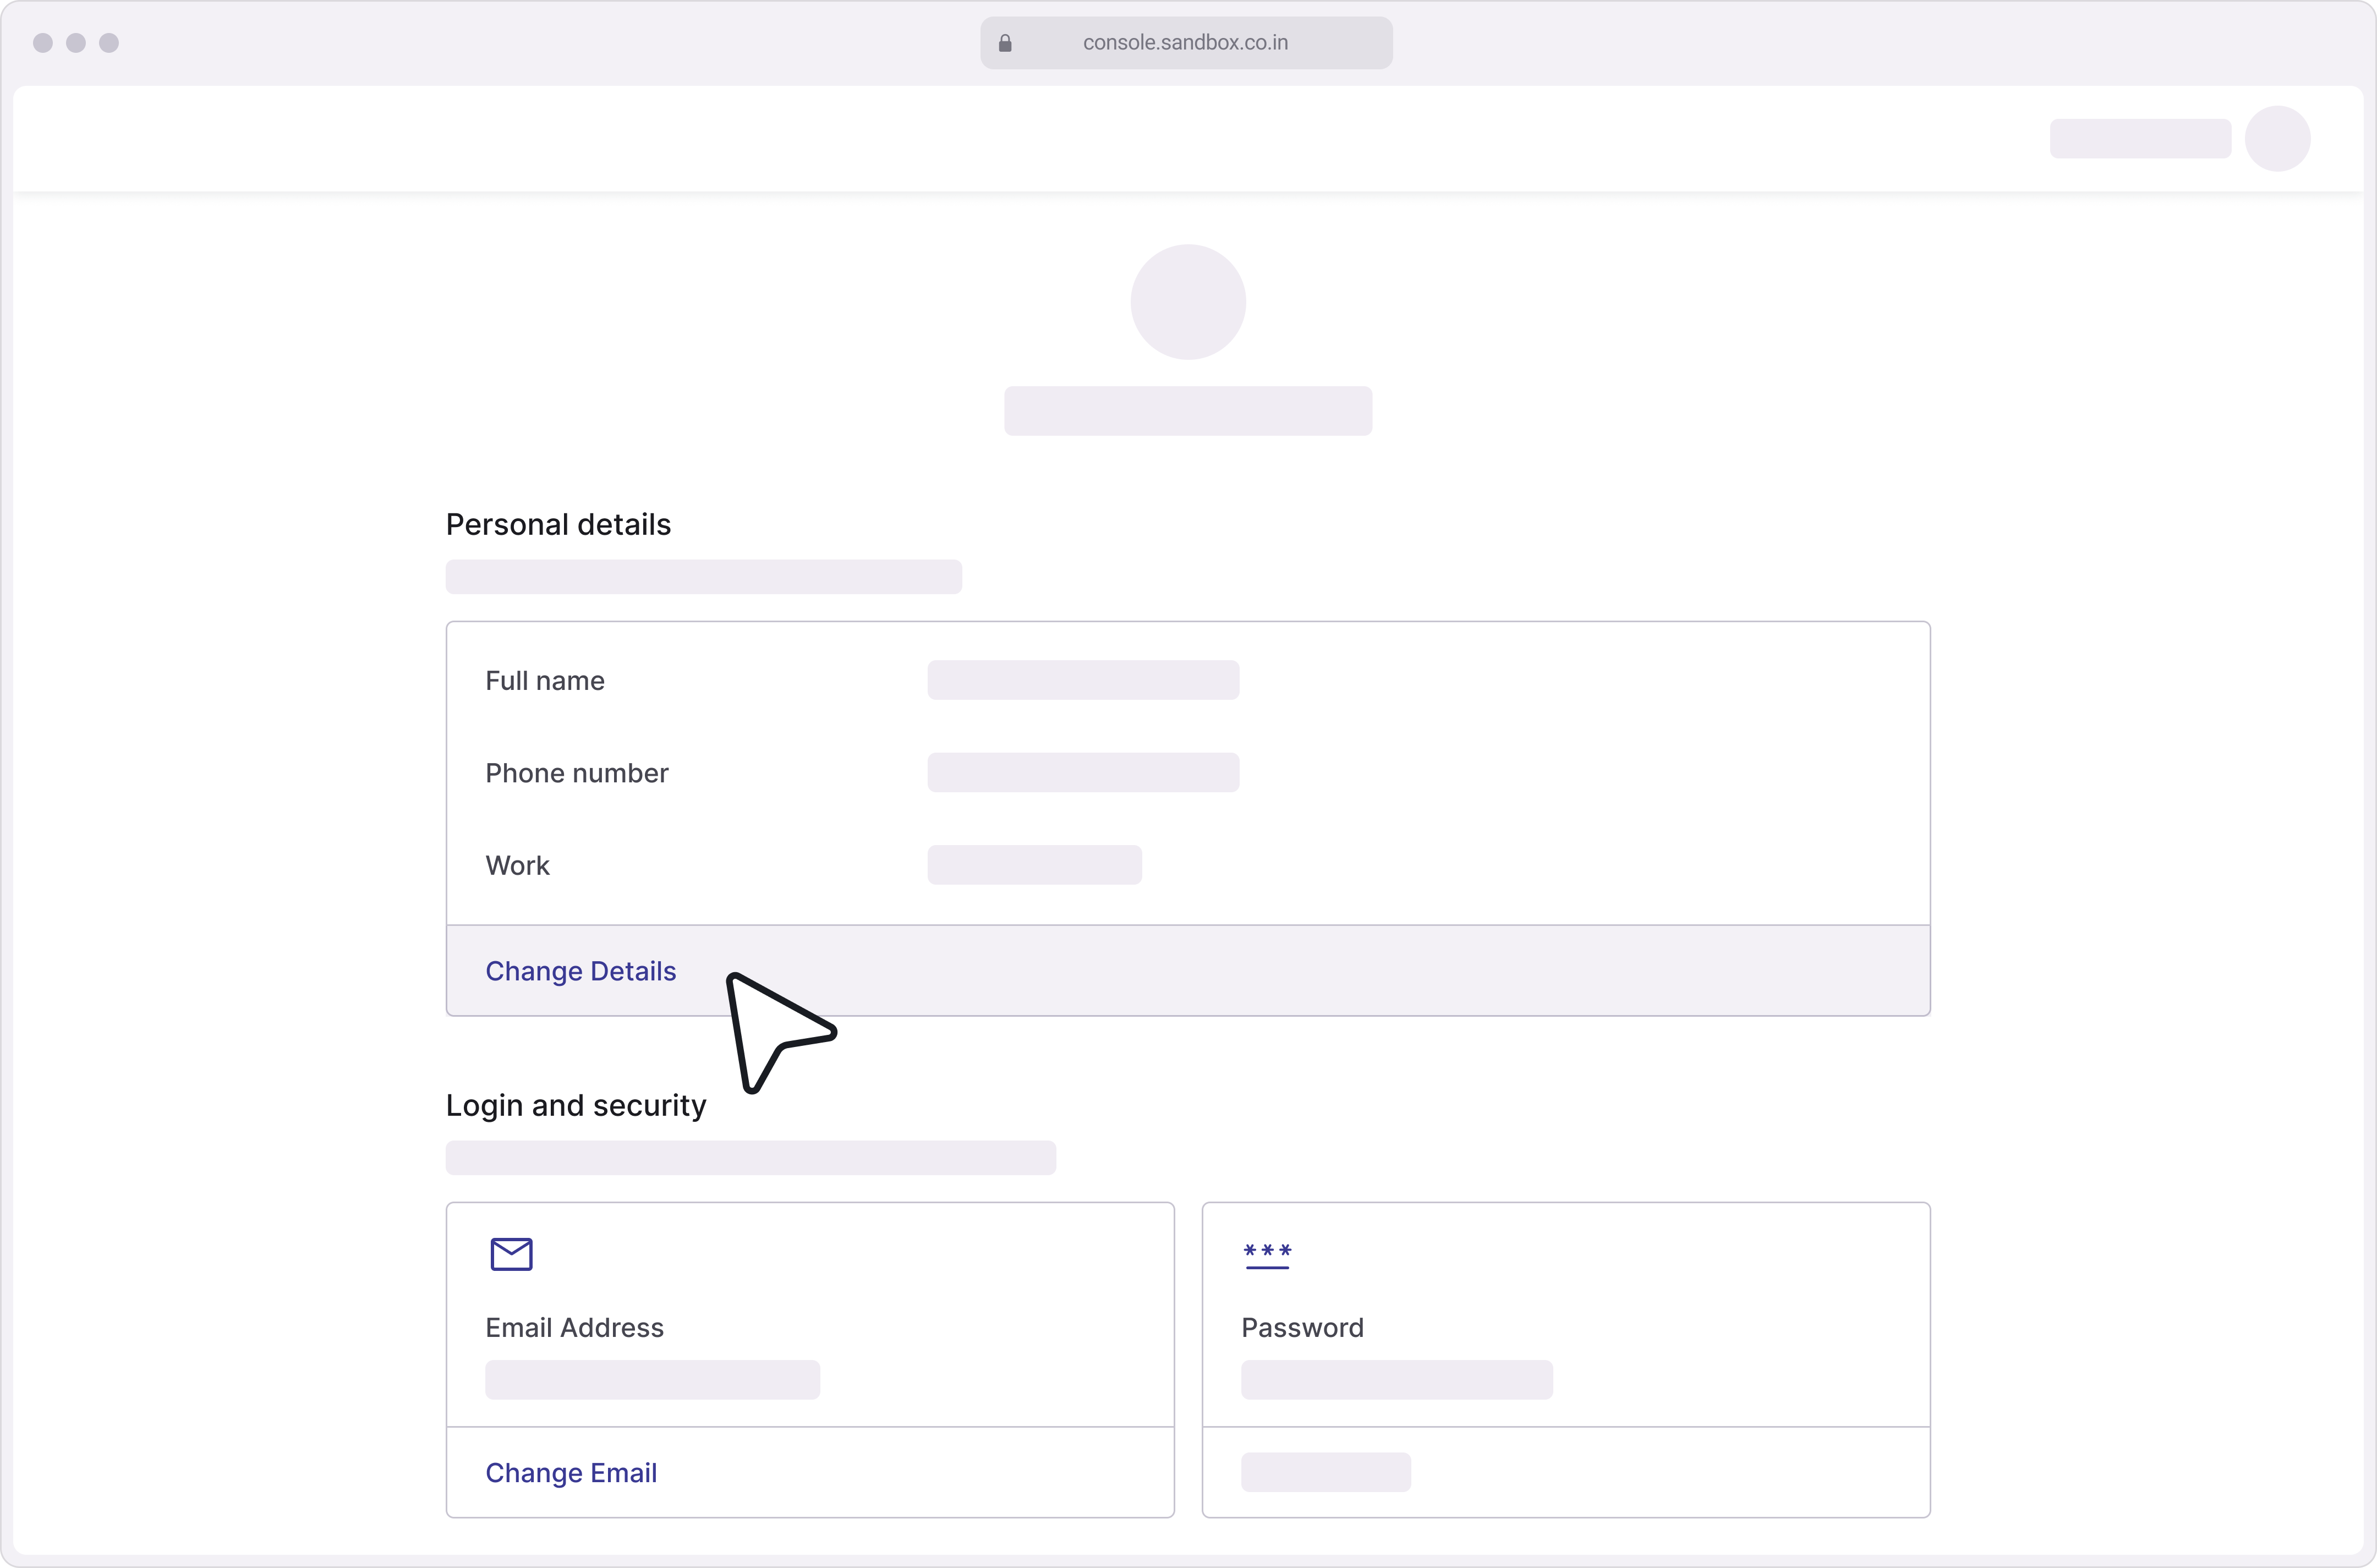Click the envelope email icon
The height and width of the screenshot is (1568, 2377).
[x=511, y=1254]
